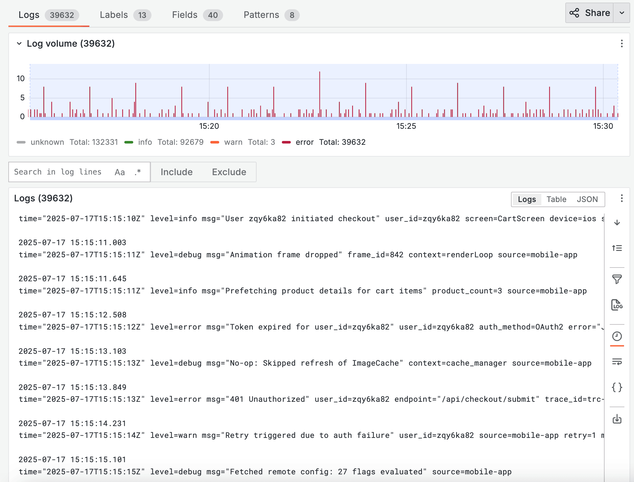Click the 'Total: 132331' legend value
The width and height of the screenshot is (634, 482).
94,142
